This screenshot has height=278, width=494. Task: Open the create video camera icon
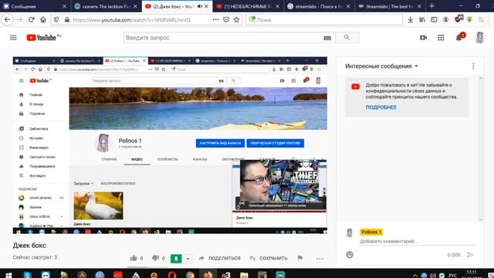(423, 38)
